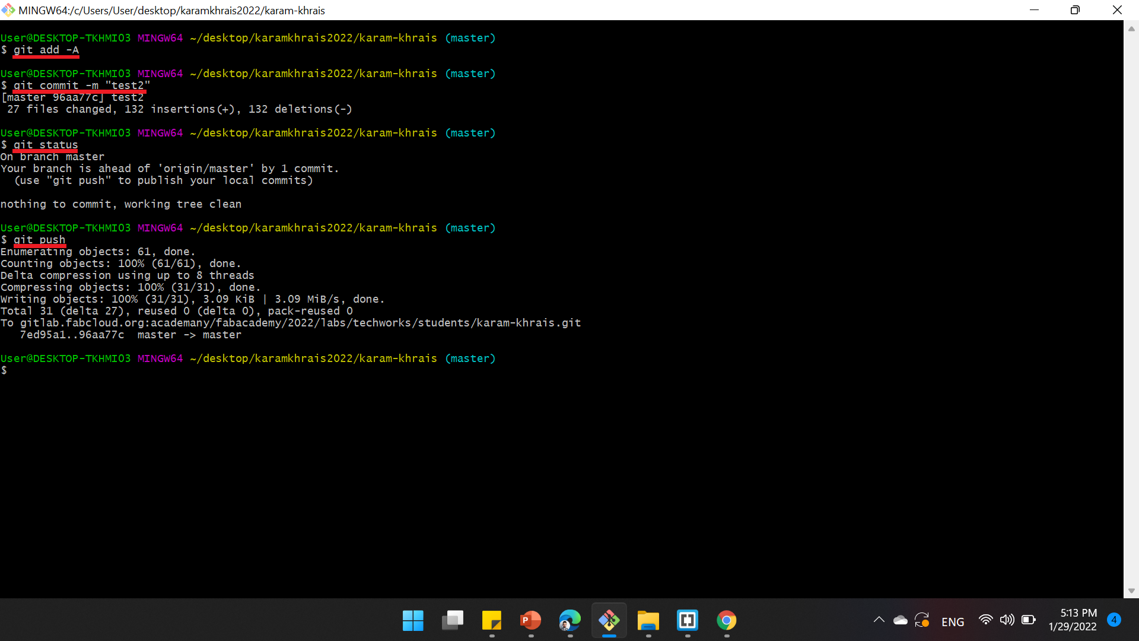The image size is (1139, 641).
Task: Open the clock and calendar flyout
Action: [1073, 620]
